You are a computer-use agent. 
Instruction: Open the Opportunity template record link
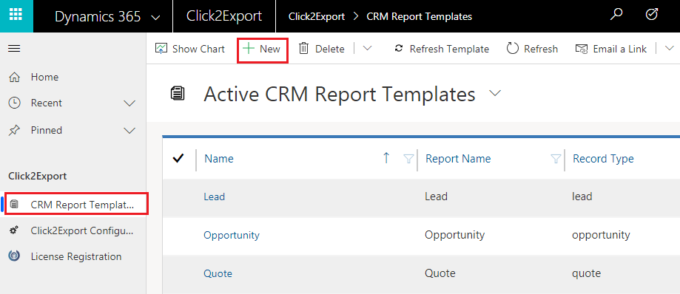[x=232, y=235]
